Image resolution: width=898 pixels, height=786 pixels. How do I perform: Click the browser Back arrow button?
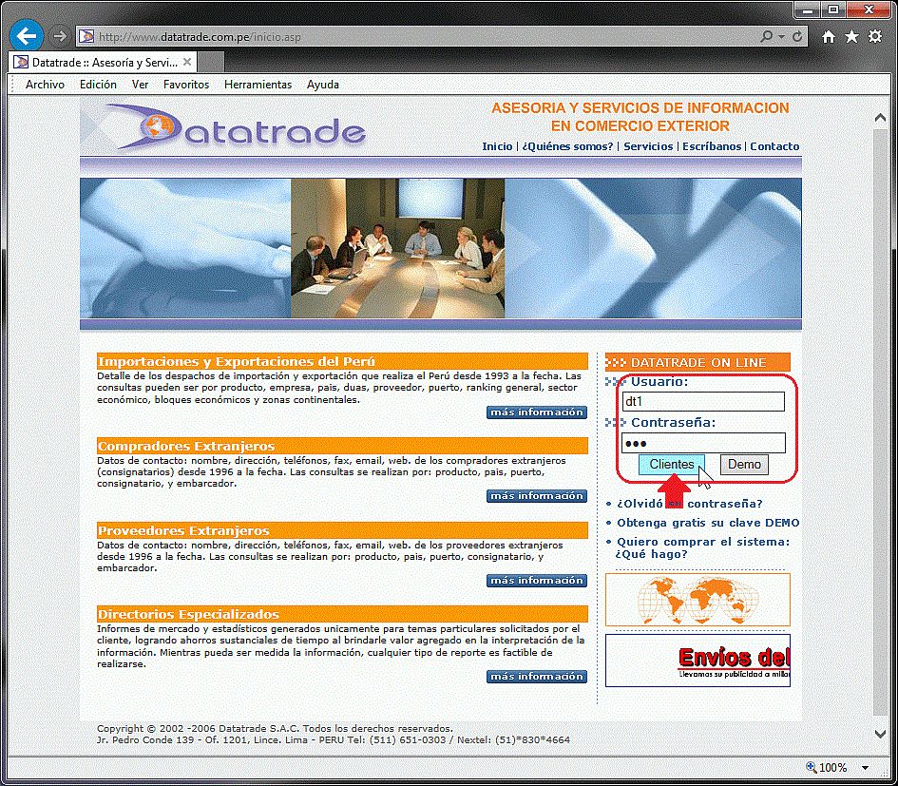pyautogui.click(x=27, y=36)
